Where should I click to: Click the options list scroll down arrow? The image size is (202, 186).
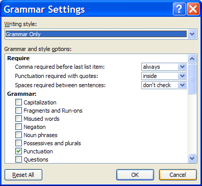[192, 158]
